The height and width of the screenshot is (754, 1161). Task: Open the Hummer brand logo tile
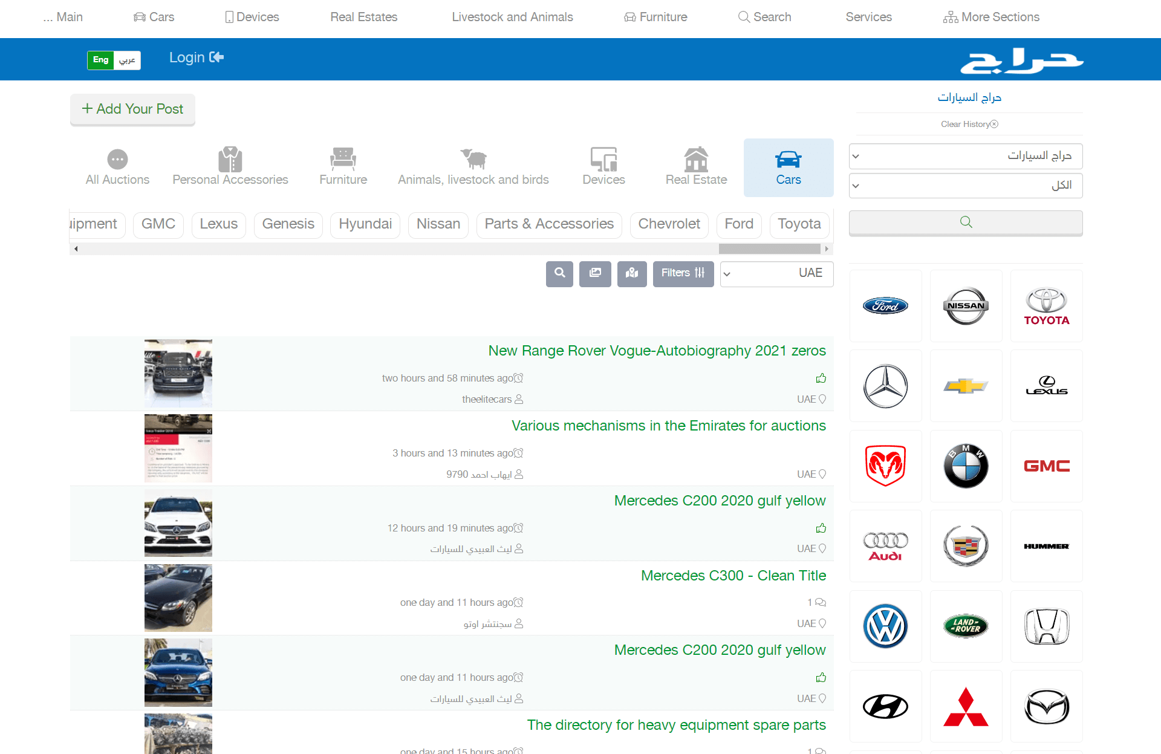coord(1047,546)
